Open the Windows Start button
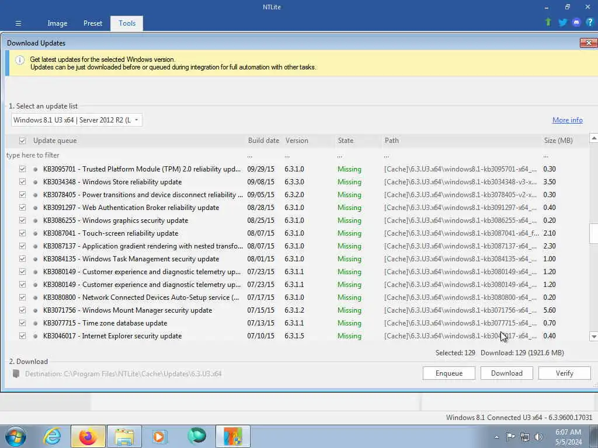598x448 pixels. click(x=16, y=436)
